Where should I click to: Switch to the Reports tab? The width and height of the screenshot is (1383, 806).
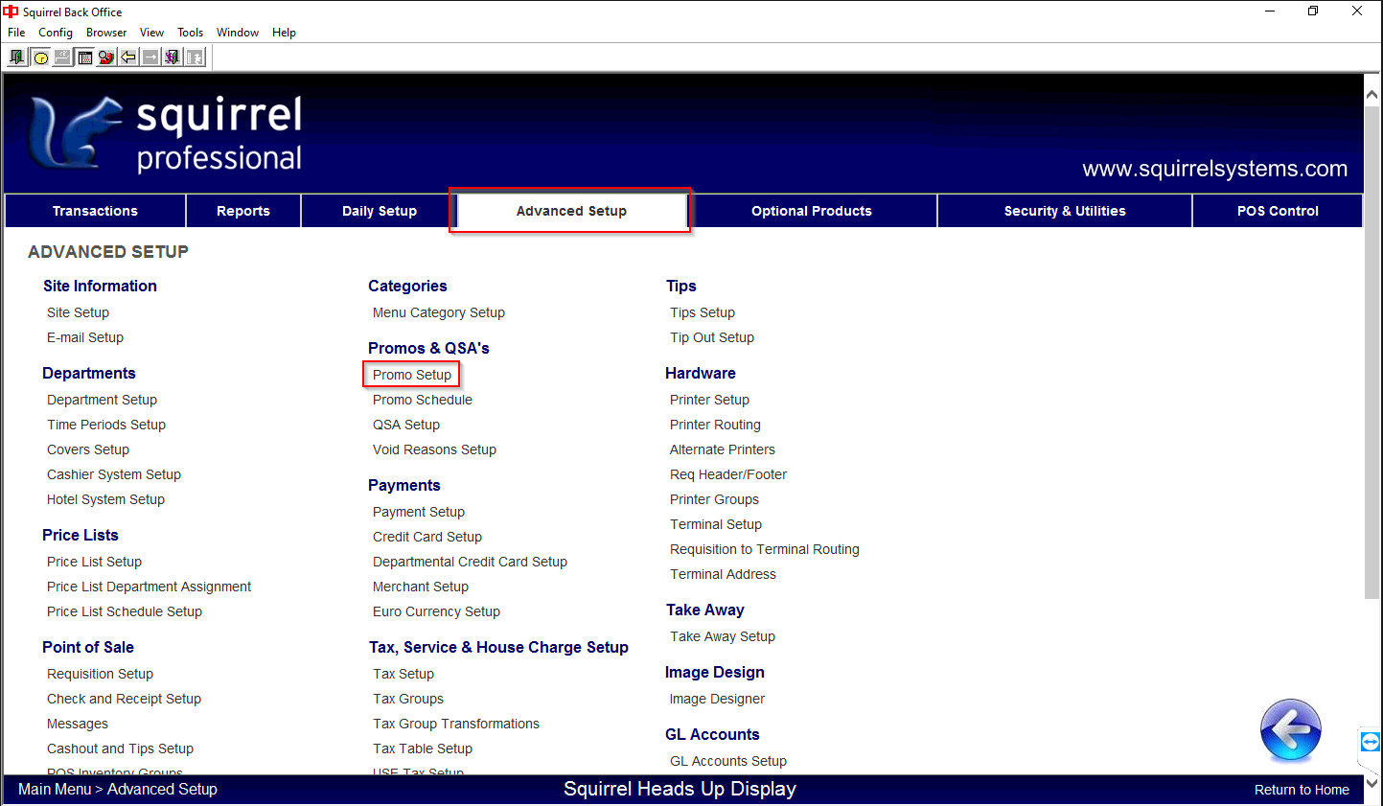[243, 211]
